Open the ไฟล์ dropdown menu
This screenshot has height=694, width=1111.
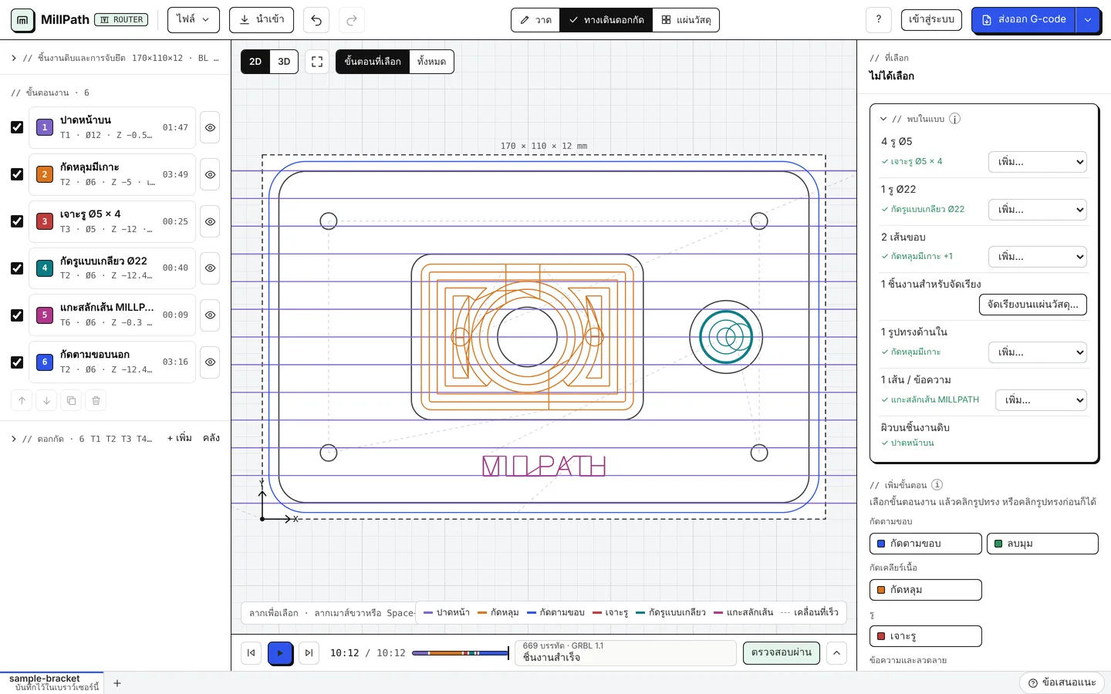pyautogui.click(x=194, y=20)
